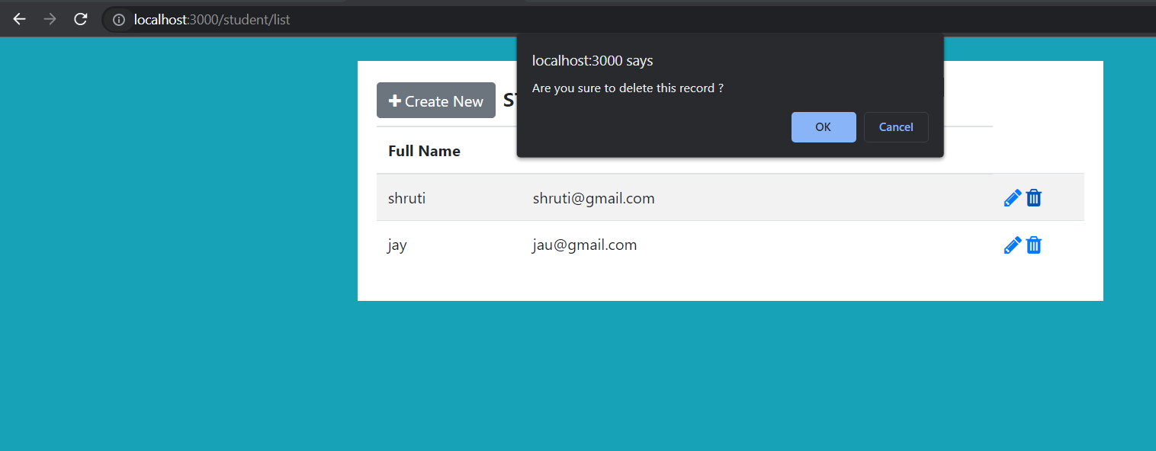Screen dimensions: 1156x451
Task: Click the Full Name column header
Action: [x=424, y=151]
